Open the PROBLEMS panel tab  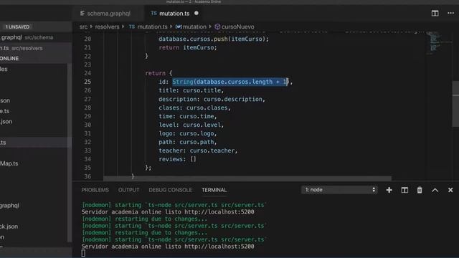(x=95, y=190)
